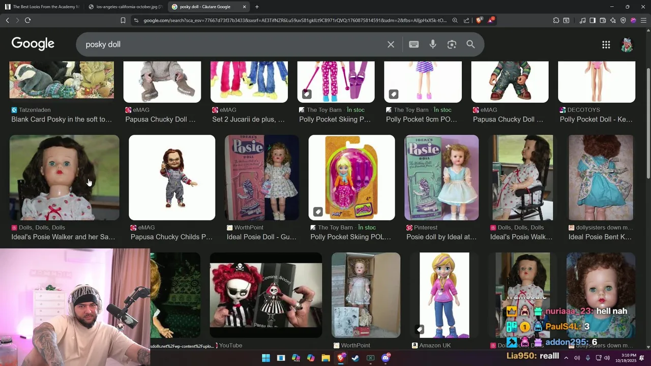Start voice search with the microphone icon
Viewport: 651px width, 366px height.
[433, 44]
